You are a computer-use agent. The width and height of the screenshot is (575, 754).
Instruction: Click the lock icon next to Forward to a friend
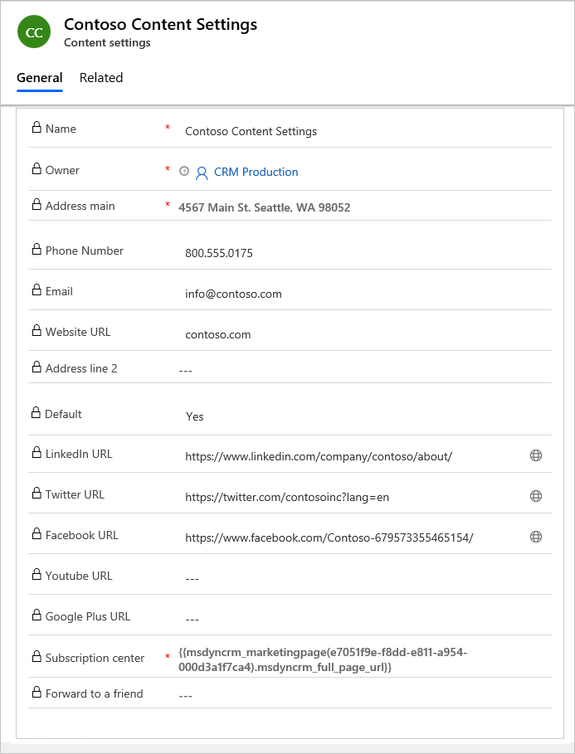(x=37, y=692)
